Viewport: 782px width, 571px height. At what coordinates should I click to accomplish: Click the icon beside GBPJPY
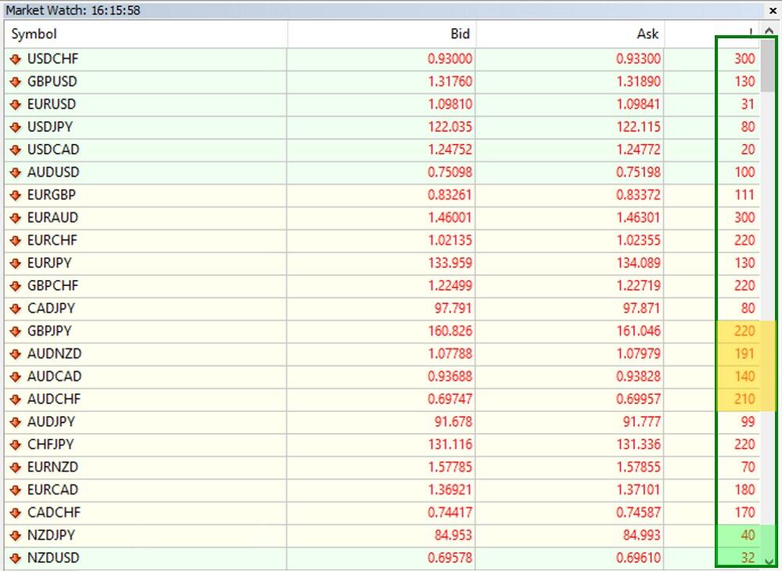pyautogui.click(x=17, y=331)
